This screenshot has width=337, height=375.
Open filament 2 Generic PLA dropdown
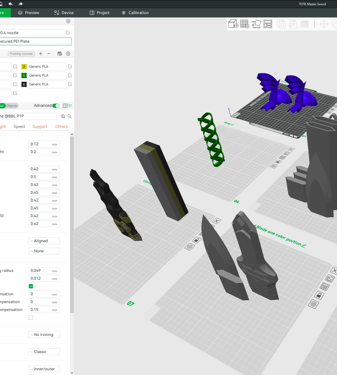click(47, 66)
